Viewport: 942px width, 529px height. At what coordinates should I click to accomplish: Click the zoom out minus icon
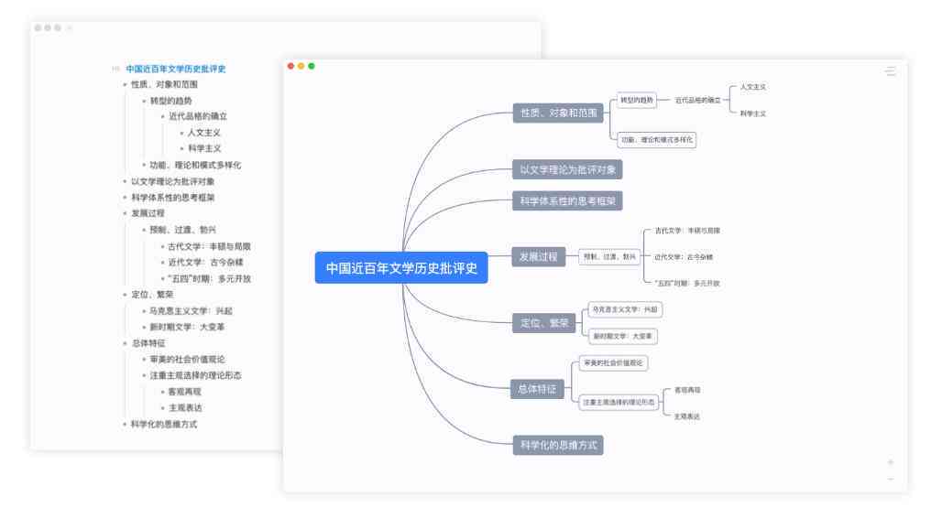coord(891,480)
